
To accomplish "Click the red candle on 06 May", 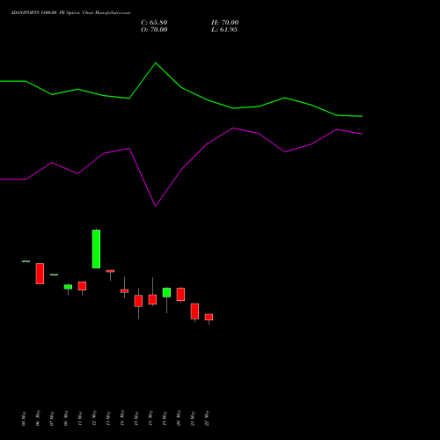I will [x=40, y=274].
